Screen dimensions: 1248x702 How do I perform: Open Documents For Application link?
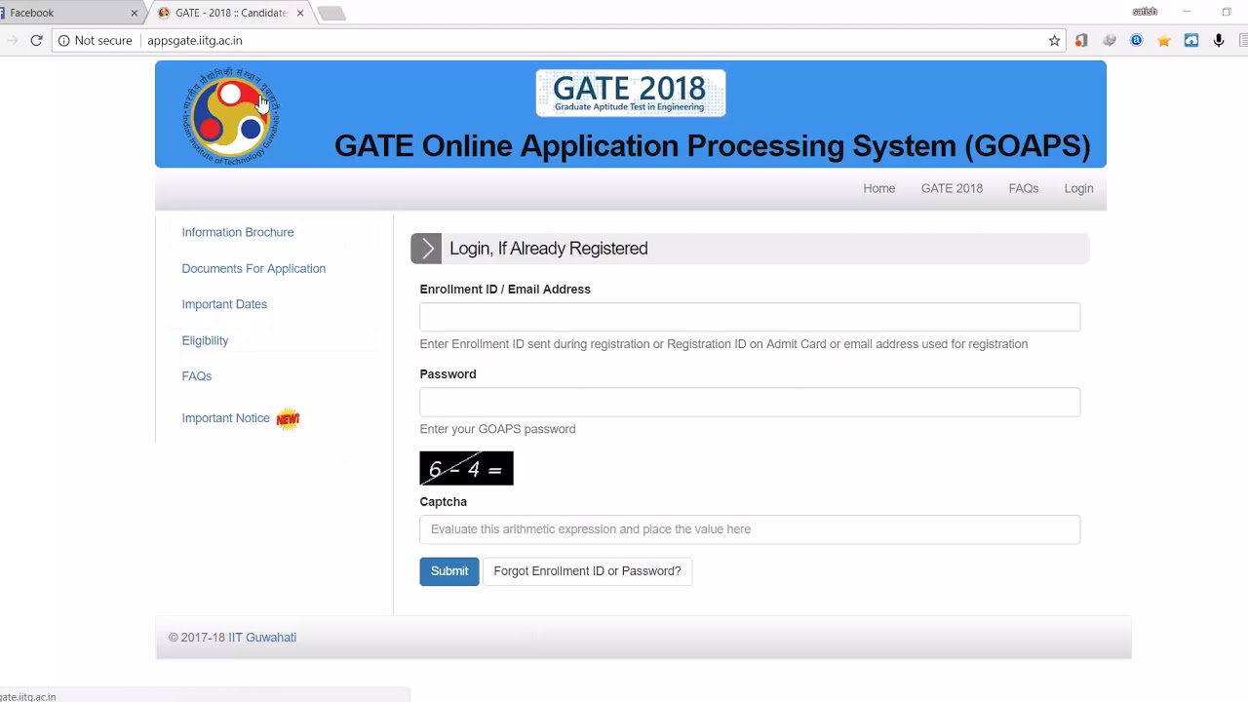point(253,268)
